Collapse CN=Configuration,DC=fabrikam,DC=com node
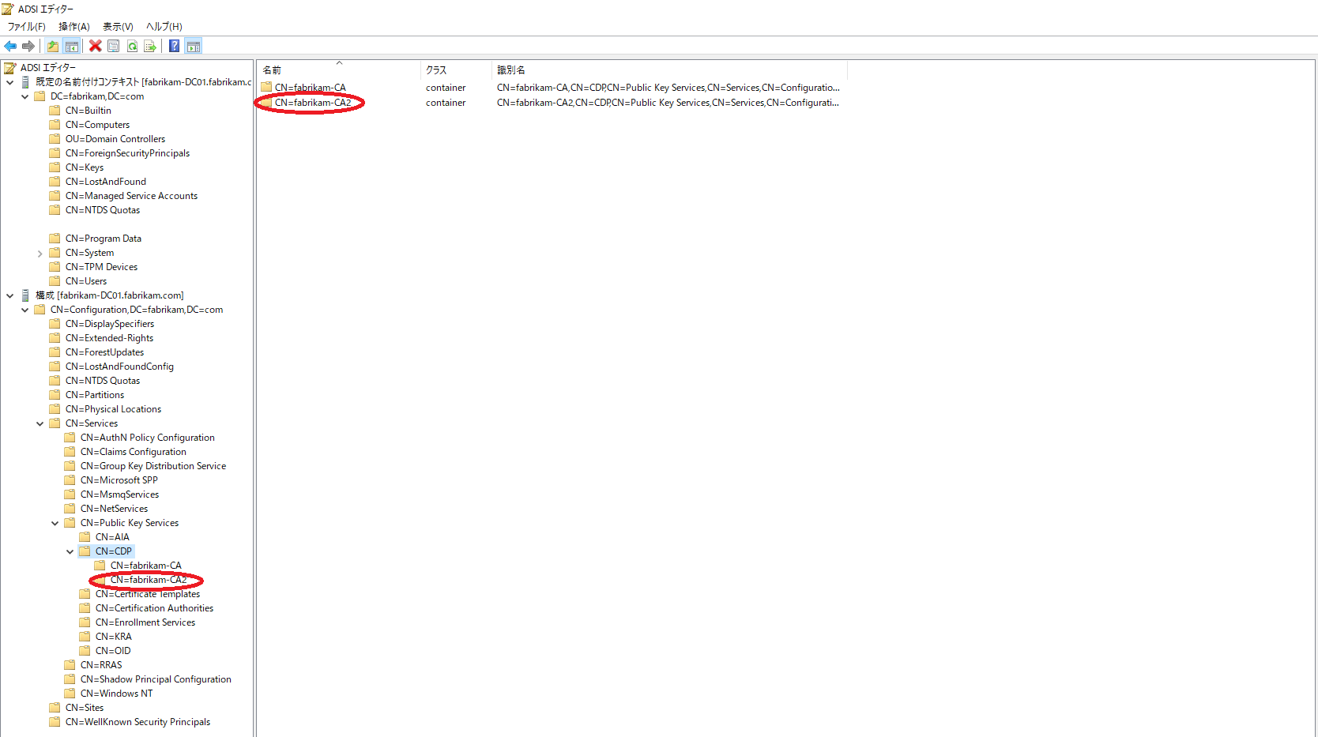 [24, 310]
